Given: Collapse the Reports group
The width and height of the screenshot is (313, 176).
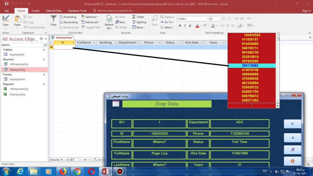Looking at the screenshot, I should pyautogui.click(x=44, y=84).
